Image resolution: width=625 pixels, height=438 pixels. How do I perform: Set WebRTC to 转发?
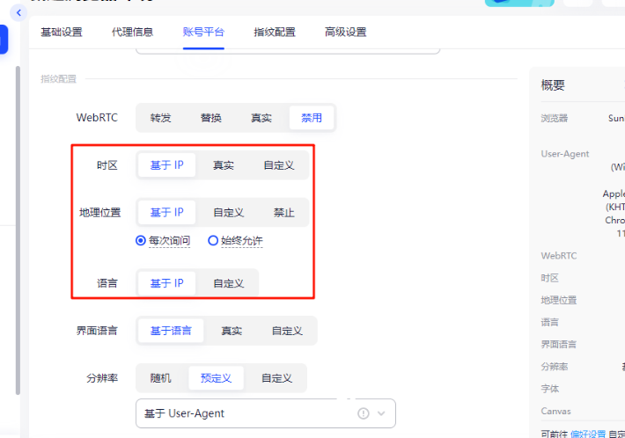[x=160, y=118]
